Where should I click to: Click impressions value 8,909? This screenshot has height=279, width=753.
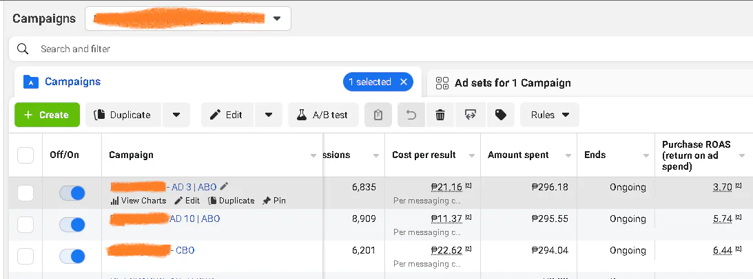[364, 219]
